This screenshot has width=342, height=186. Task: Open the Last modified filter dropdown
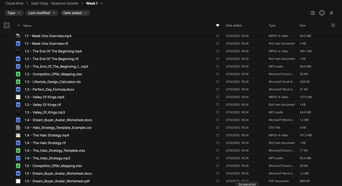pyautogui.click(x=42, y=13)
